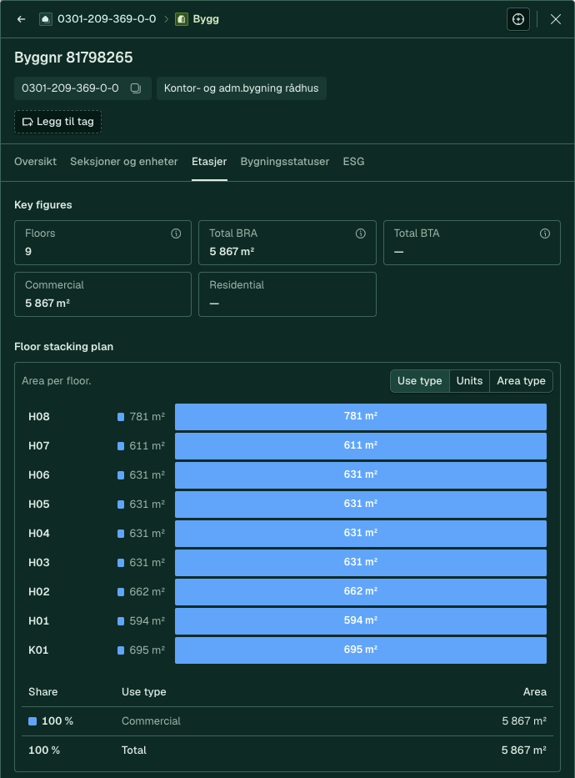This screenshot has height=778, width=575.
Task: Switch floor plan to Area type
Action: (x=521, y=381)
